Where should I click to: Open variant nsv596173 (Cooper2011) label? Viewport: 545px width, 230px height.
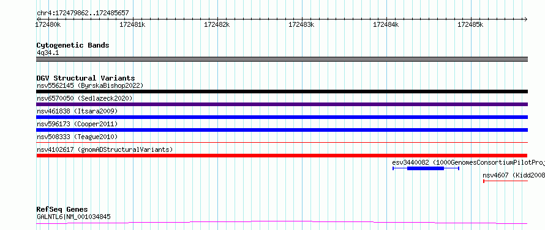tap(77, 124)
